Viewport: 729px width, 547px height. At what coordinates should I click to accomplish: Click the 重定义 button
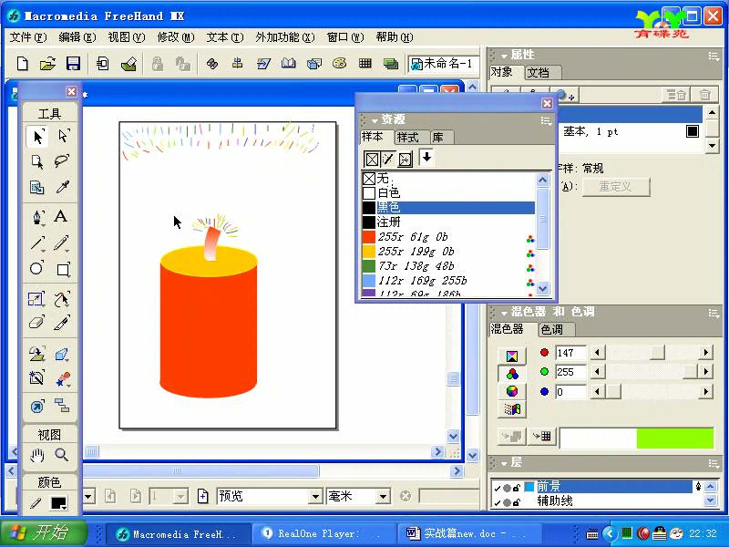click(x=616, y=187)
